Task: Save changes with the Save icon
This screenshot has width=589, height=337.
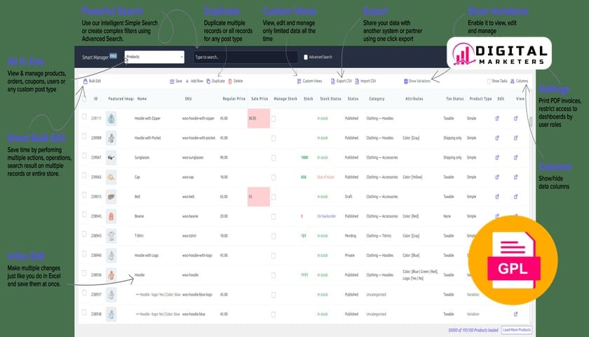Action: [x=172, y=81]
